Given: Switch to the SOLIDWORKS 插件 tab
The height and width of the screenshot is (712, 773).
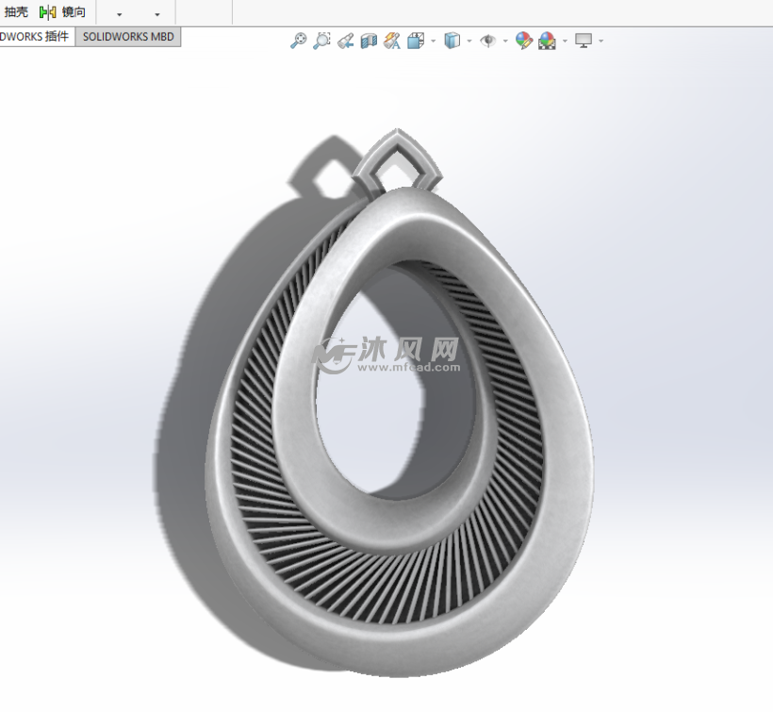Looking at the screenshot, I should pyautogui.click(x=35, y=37).
